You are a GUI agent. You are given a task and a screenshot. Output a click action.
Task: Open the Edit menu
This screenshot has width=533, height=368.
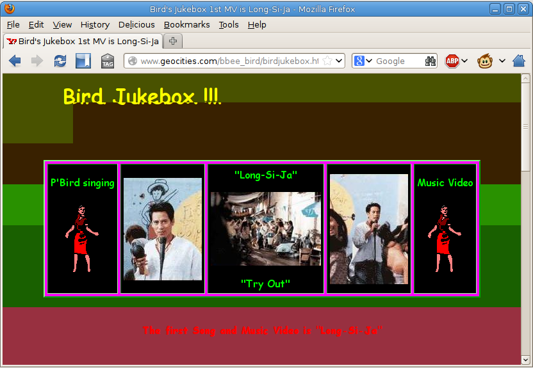click(x=36, y=25)
